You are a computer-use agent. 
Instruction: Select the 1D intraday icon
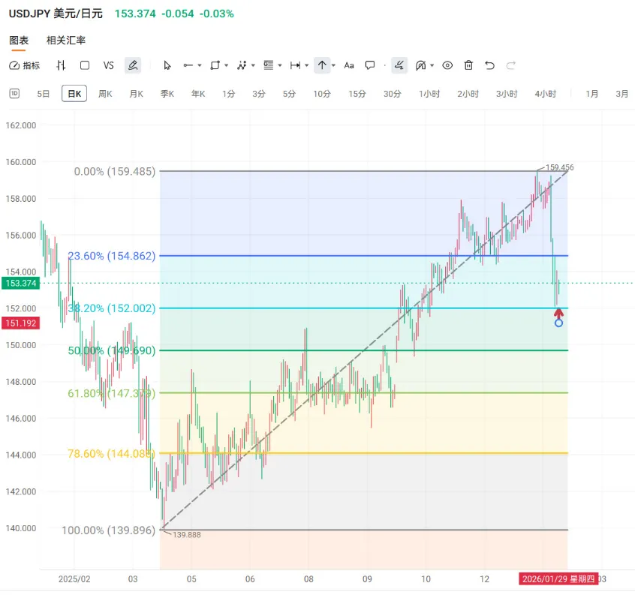(14, 94)
